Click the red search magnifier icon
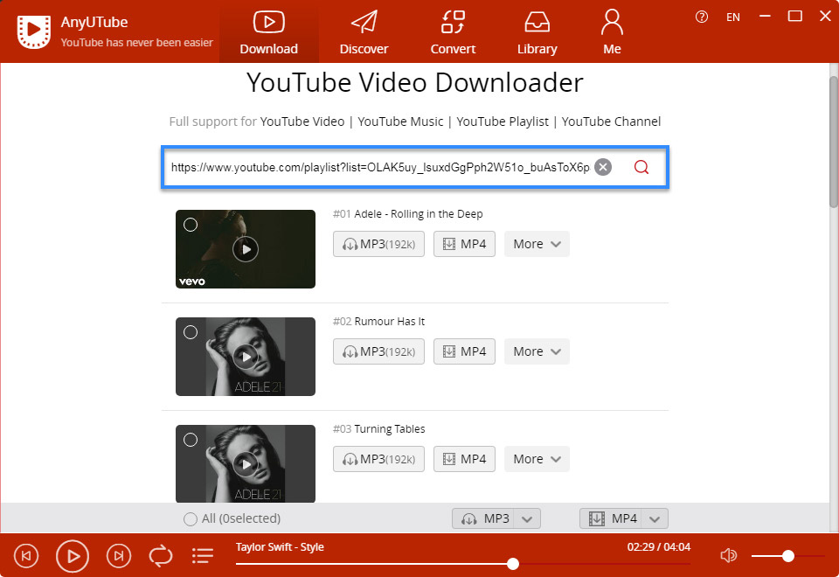839x577 pixels. [641, 167]
